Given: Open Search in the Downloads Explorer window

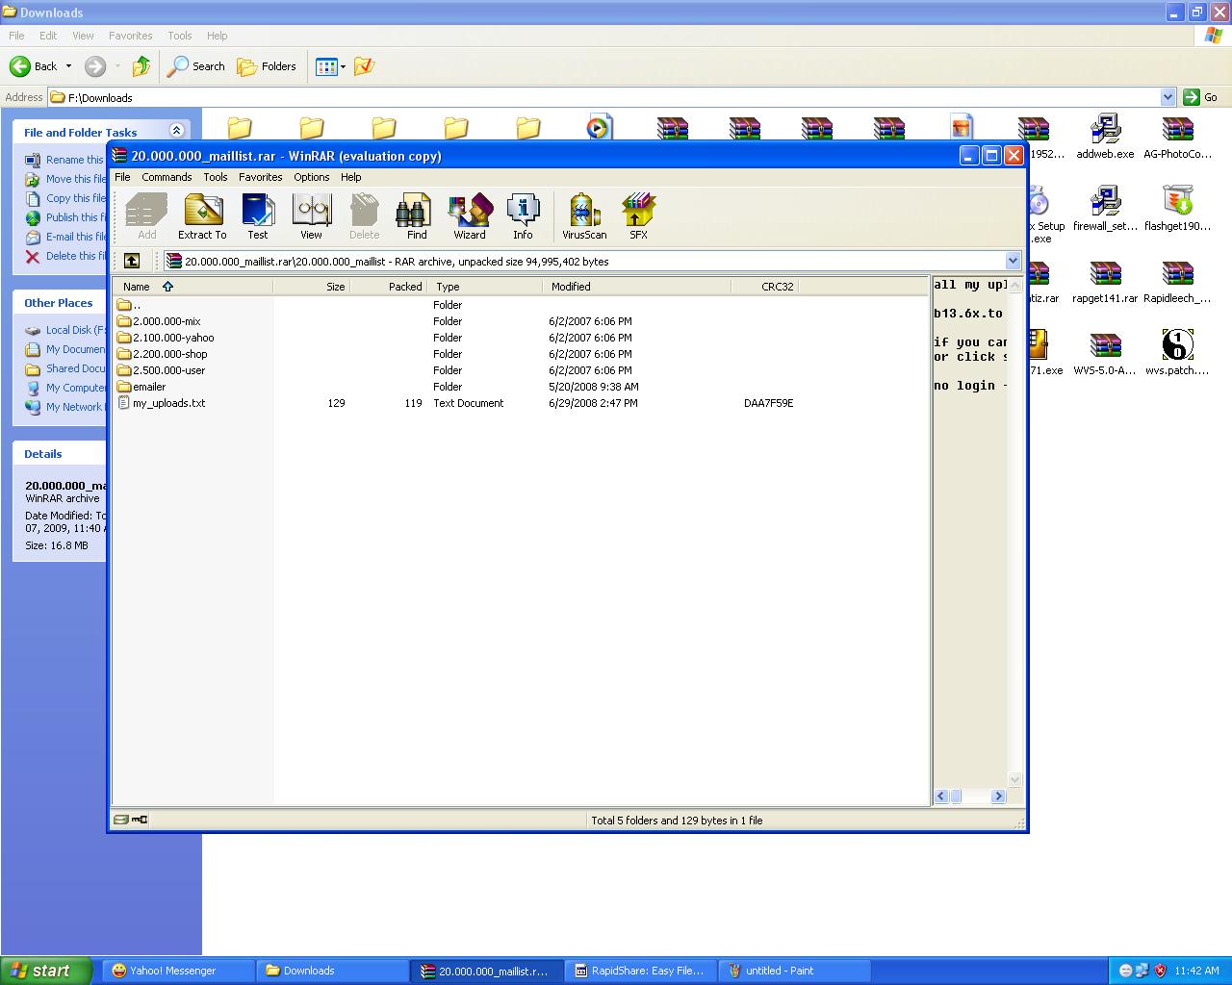Looking at the screenshot, I should pos(196,66).
